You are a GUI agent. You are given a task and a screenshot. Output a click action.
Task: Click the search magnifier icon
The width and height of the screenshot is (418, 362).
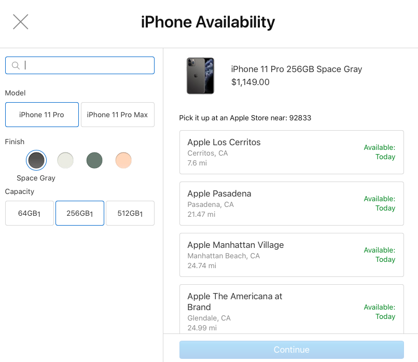(x=16, y=65)
